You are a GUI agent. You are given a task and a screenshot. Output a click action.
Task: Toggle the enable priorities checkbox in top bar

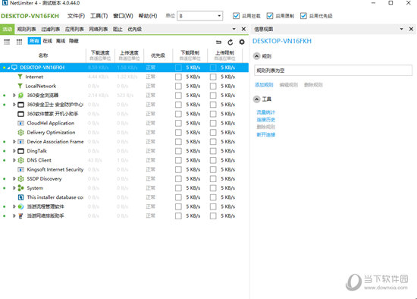(x=303, y=16)
